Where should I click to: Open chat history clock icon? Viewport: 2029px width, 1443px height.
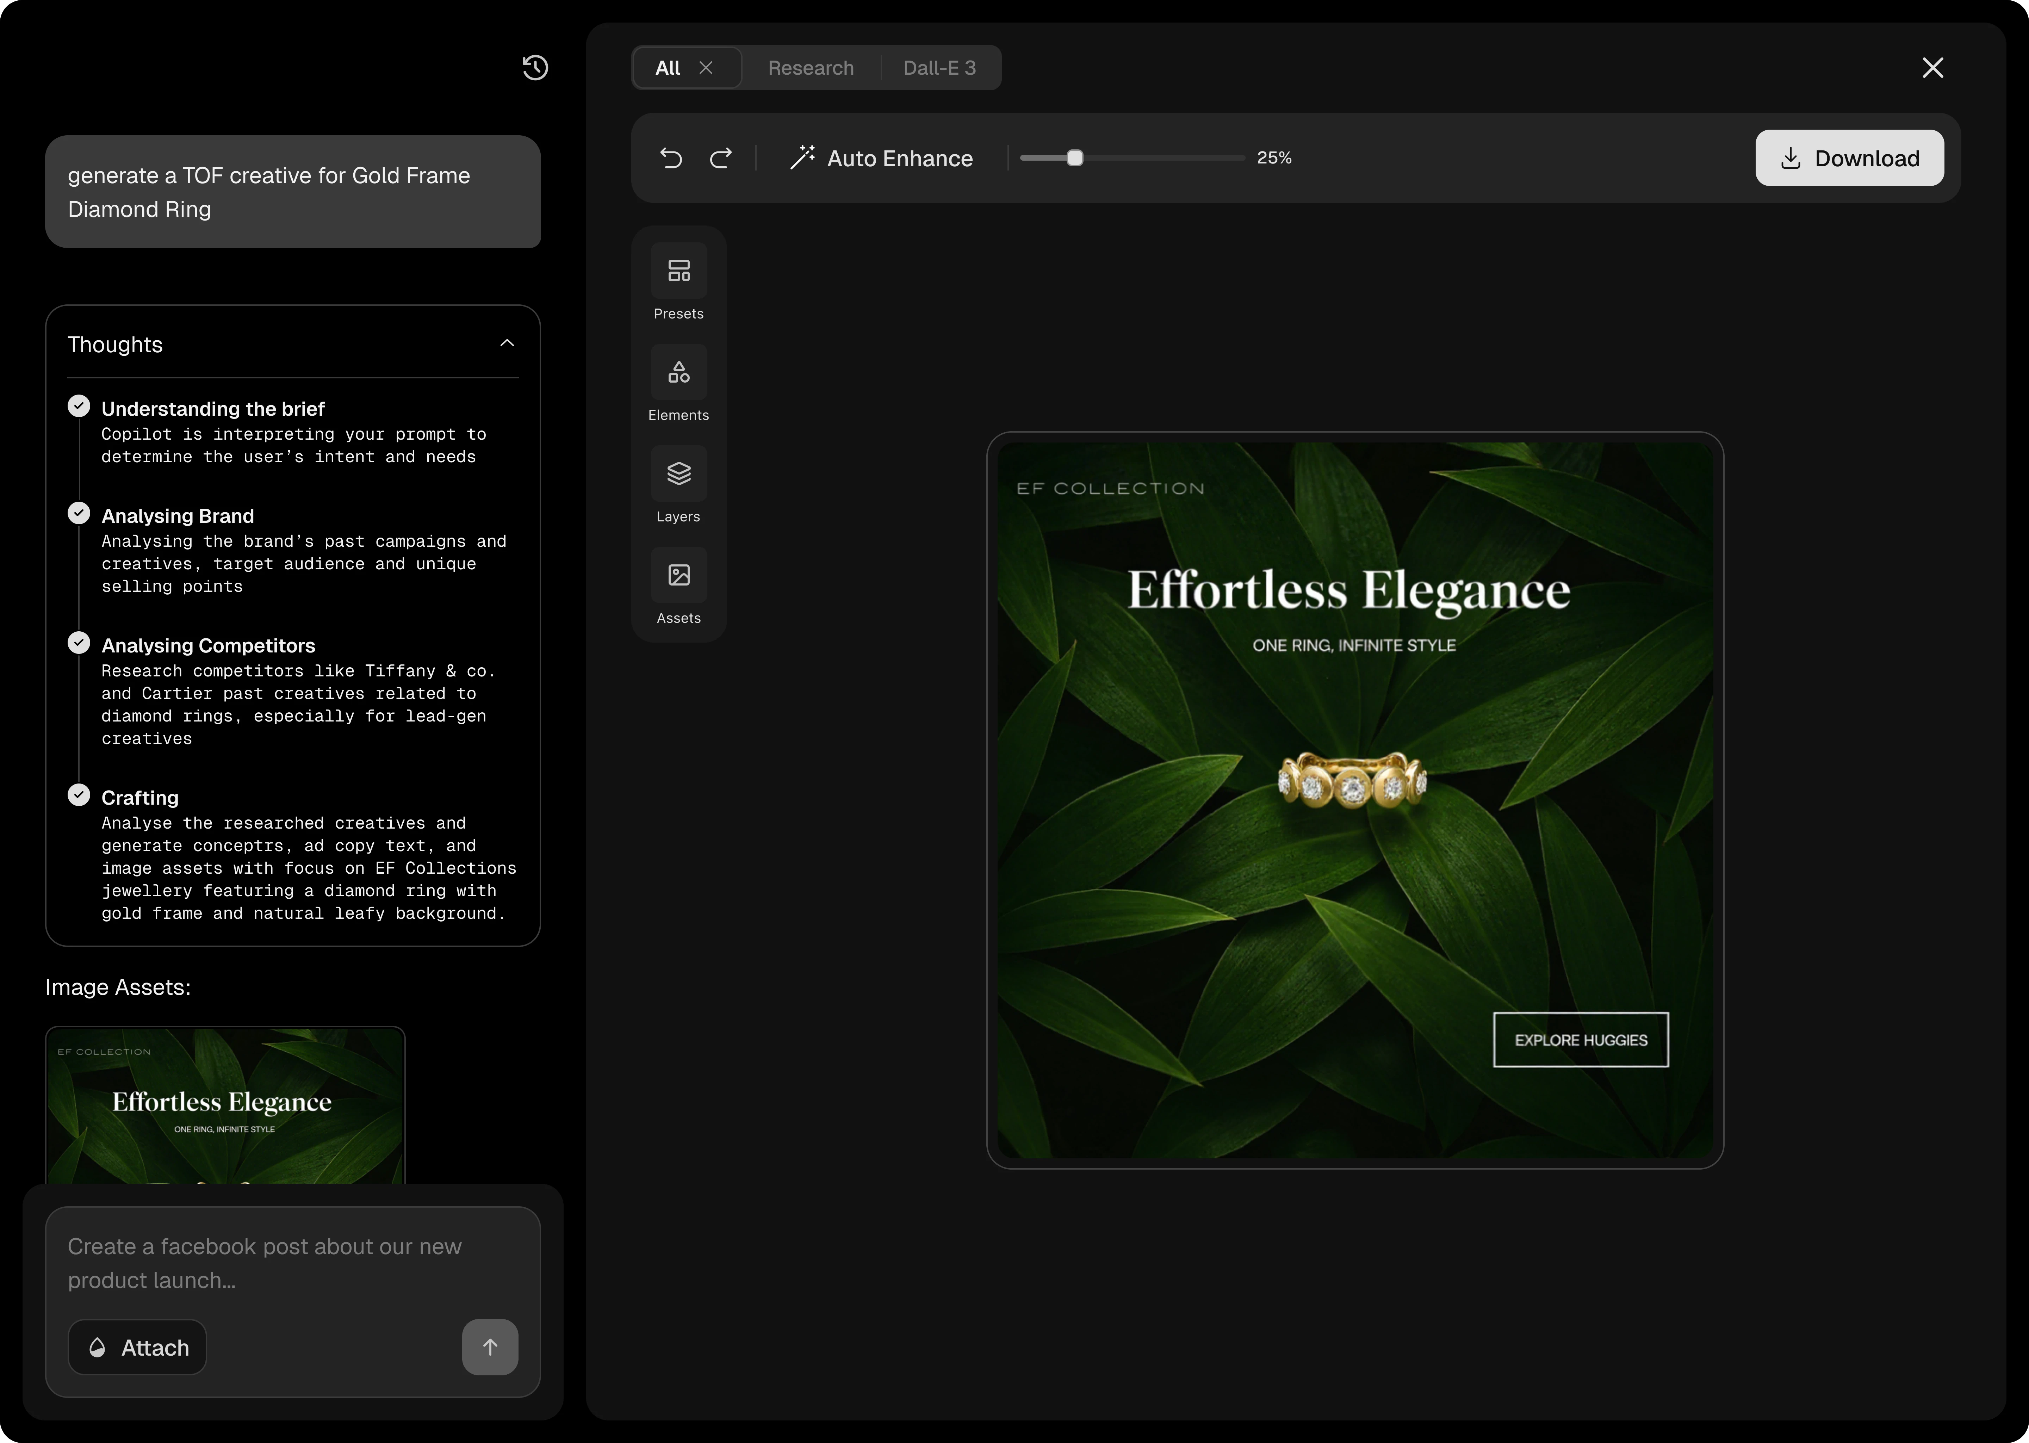click(x=535, y=68)
